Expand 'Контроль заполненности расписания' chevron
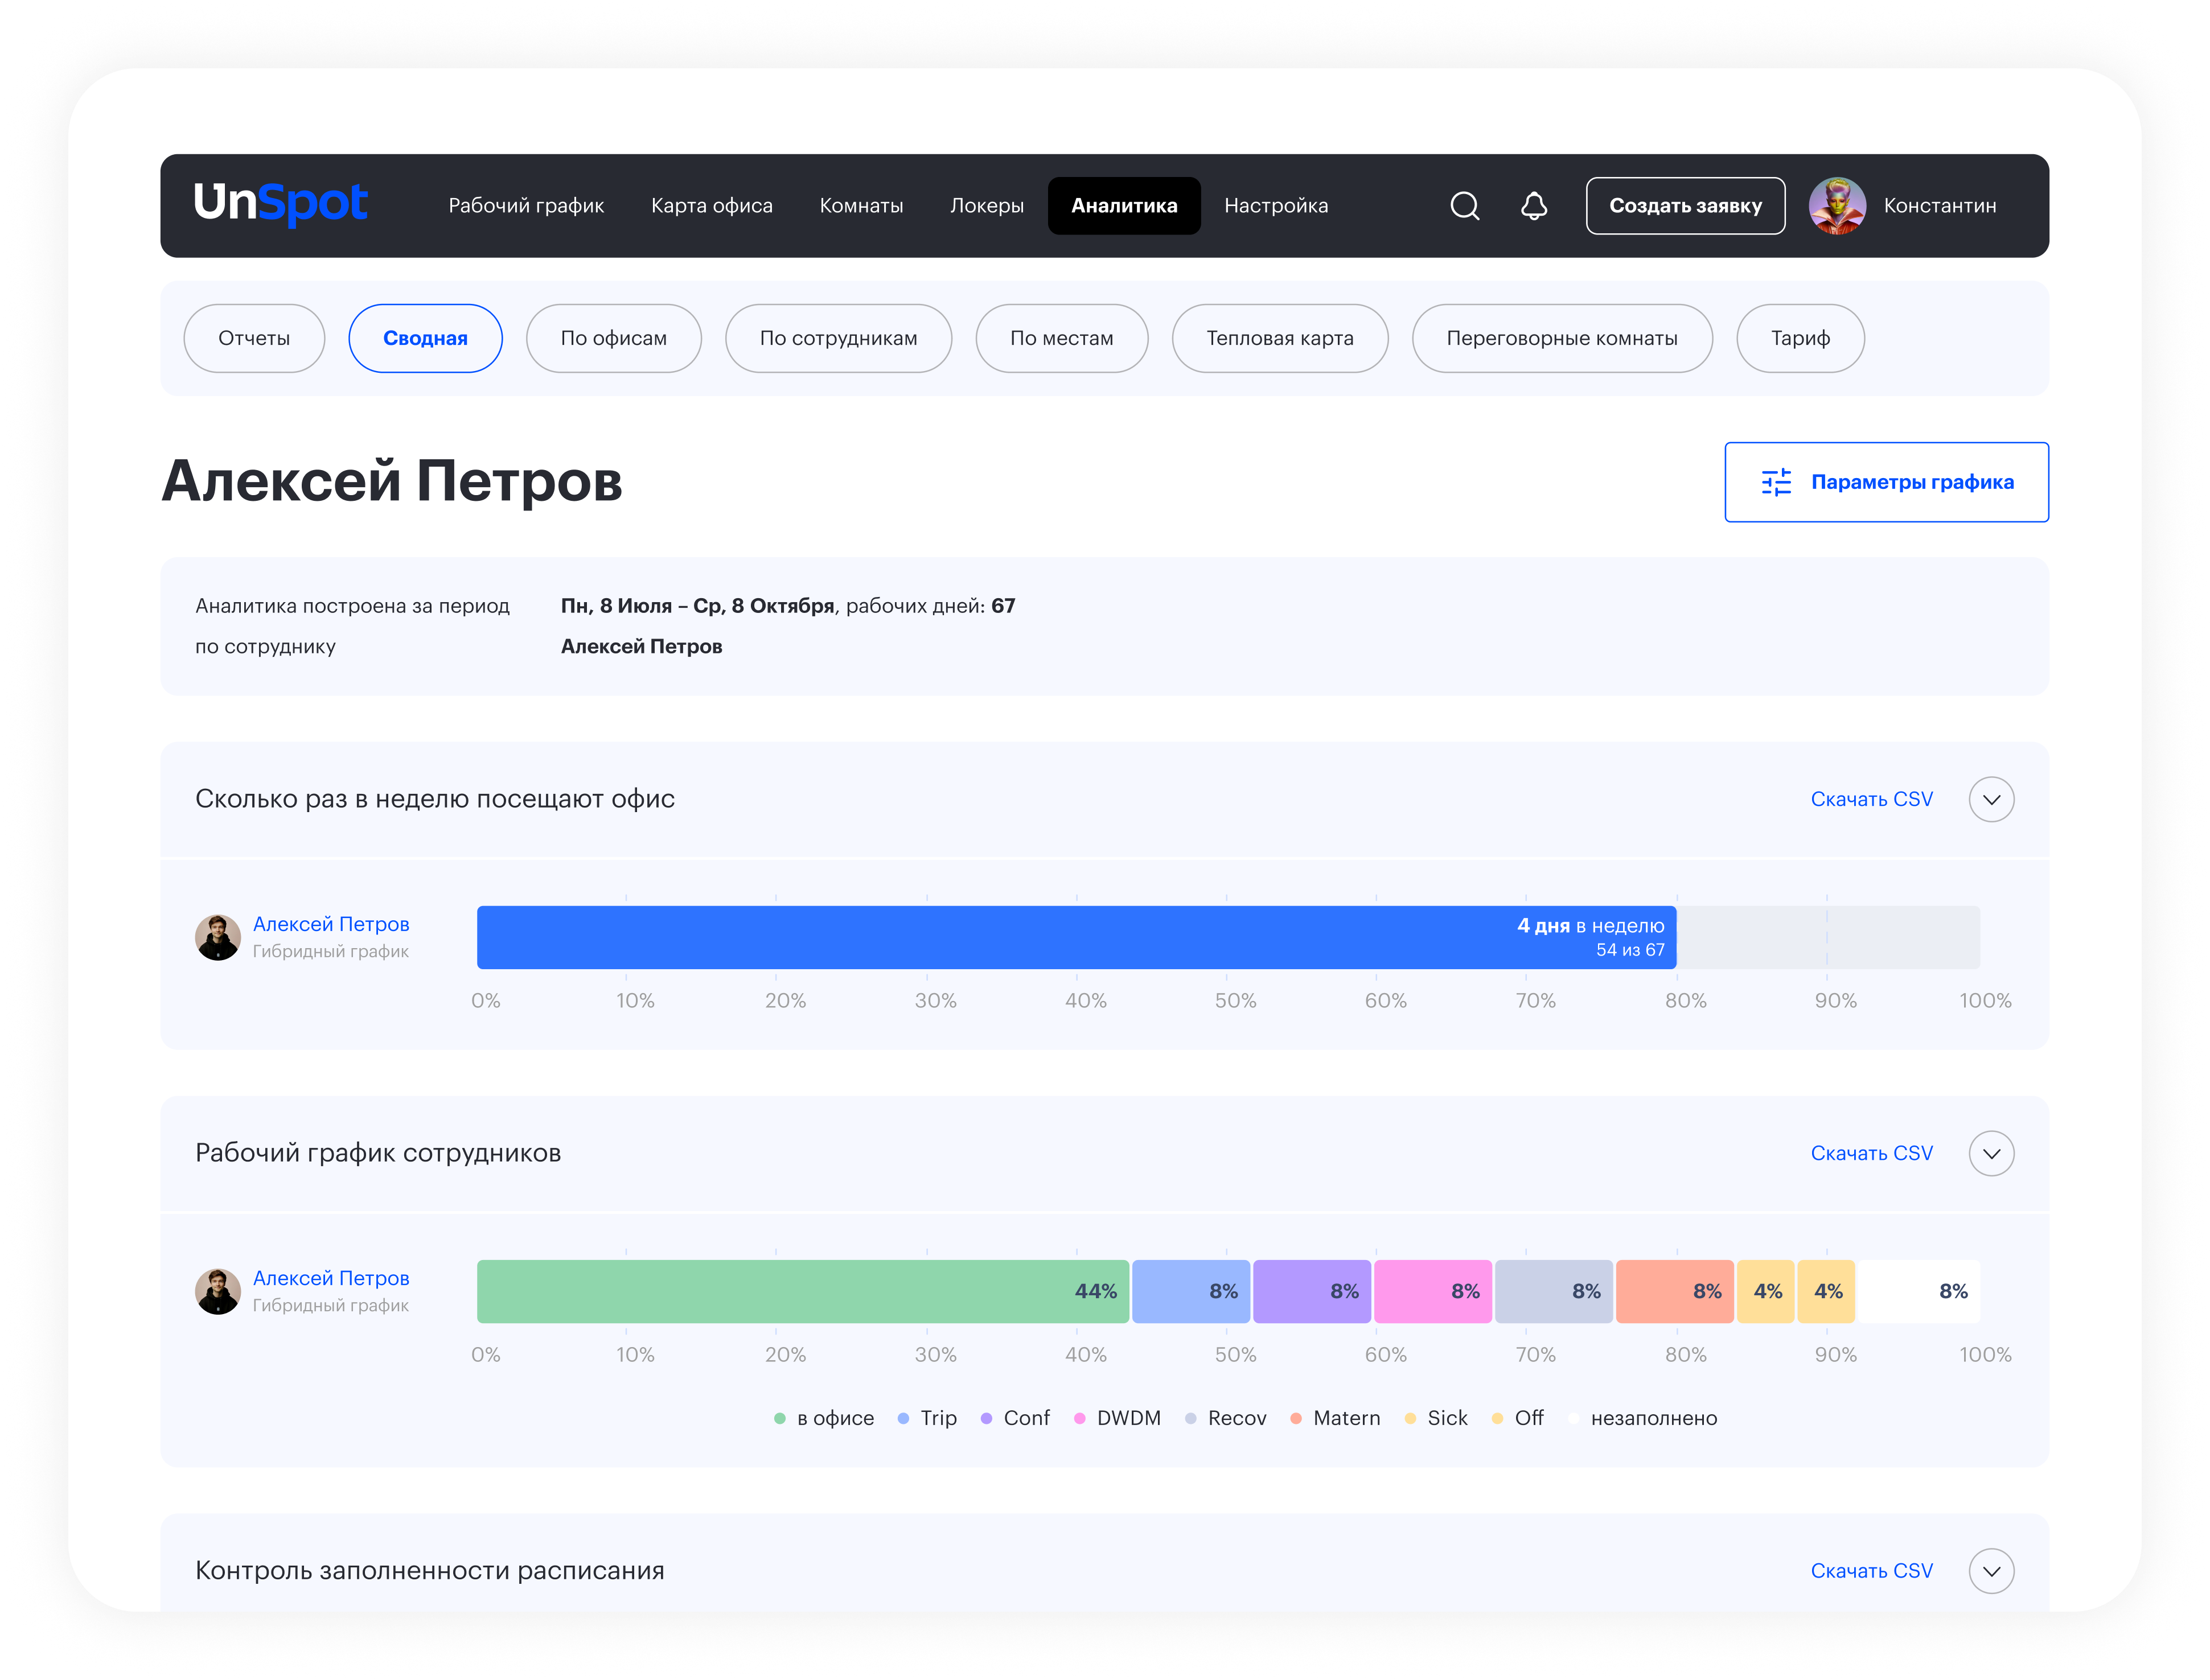The width and height of the screenshot is (2210, 1680). [x=1991, y=1571]
